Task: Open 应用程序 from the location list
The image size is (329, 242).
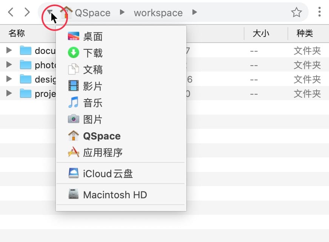Action: [103, 153]
